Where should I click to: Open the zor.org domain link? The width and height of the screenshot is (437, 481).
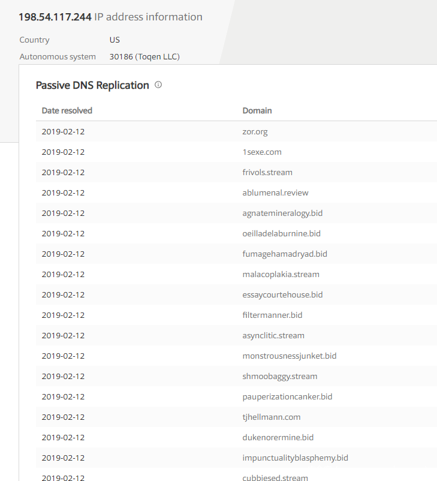[255, 131]
